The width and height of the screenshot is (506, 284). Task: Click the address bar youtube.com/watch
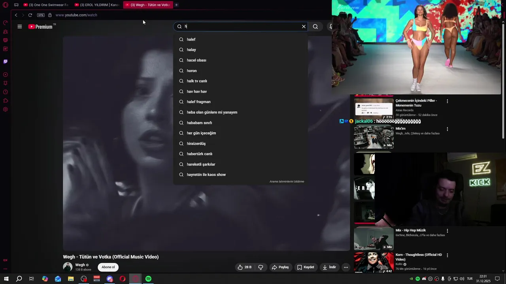(x=76, y=15)
